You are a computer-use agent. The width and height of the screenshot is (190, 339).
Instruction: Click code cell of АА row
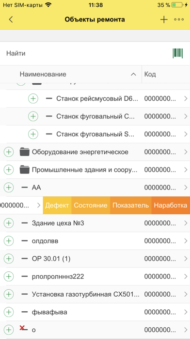click(160, 187)
